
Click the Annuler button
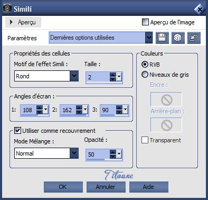pyautogui.click(x=106, y=187)
